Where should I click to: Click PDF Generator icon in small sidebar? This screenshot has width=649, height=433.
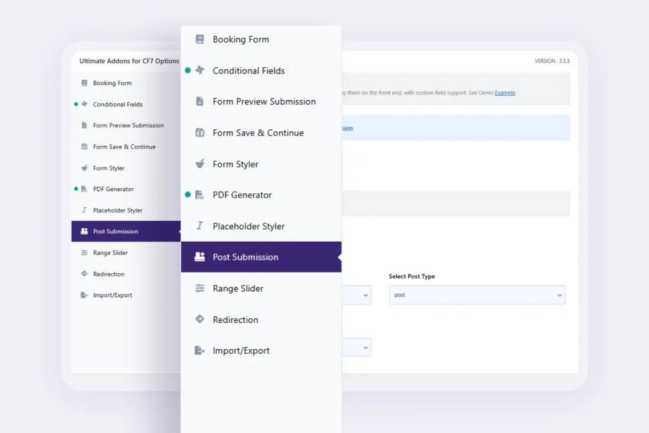tap(84, 189)
